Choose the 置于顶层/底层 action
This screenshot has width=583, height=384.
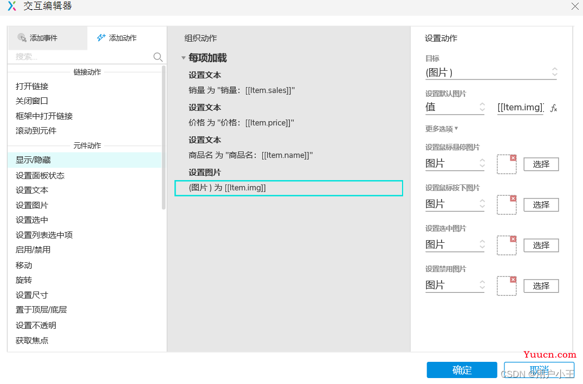click(41, 310)
